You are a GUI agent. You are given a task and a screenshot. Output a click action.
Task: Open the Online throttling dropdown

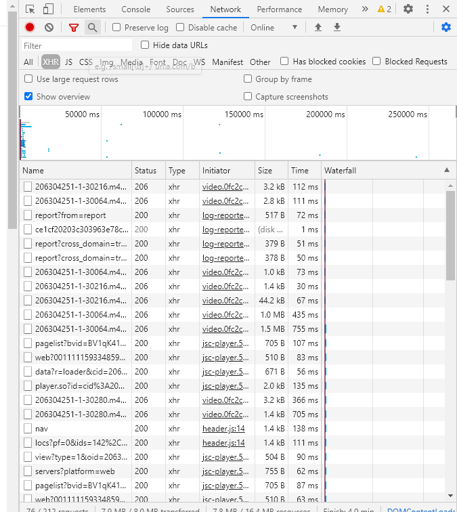pos(274,27)
